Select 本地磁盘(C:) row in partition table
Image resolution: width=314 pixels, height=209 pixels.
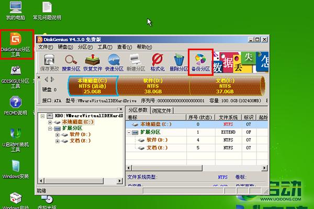point(197,124)
